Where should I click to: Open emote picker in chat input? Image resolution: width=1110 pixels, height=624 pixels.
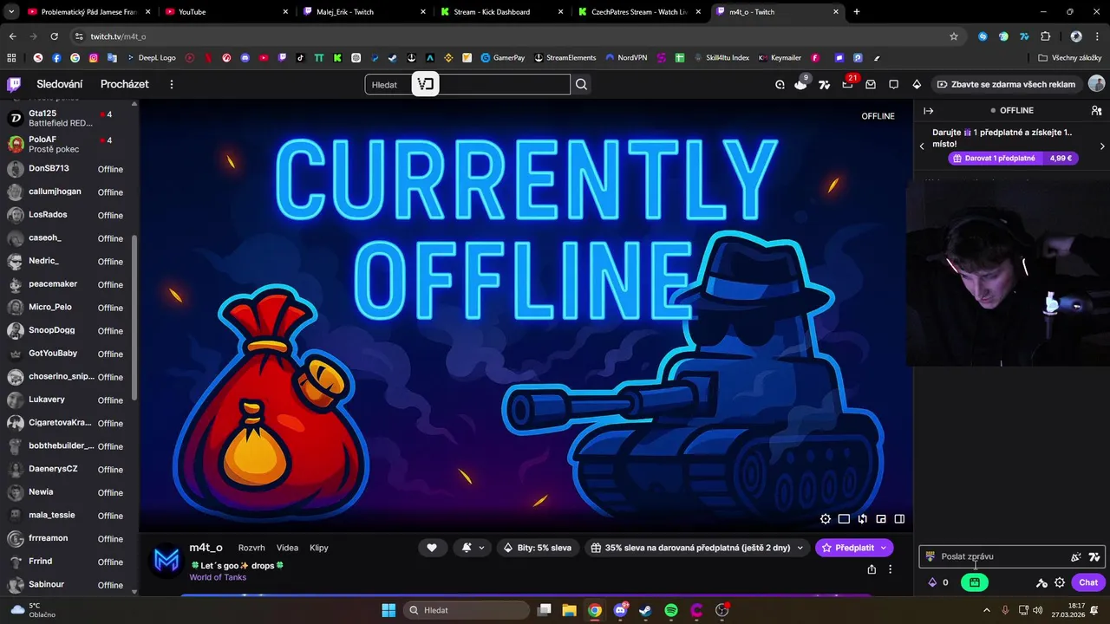(1076, 556)
